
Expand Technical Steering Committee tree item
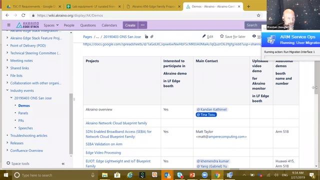[x=7, y=53]
